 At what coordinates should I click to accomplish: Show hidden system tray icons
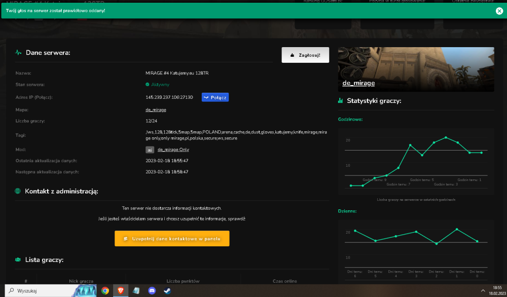pyautogui.click(x=483, y=290)
